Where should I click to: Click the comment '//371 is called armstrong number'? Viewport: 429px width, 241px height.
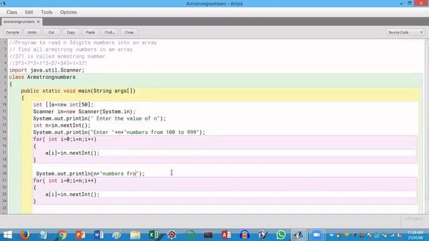(x=57, y=56)
